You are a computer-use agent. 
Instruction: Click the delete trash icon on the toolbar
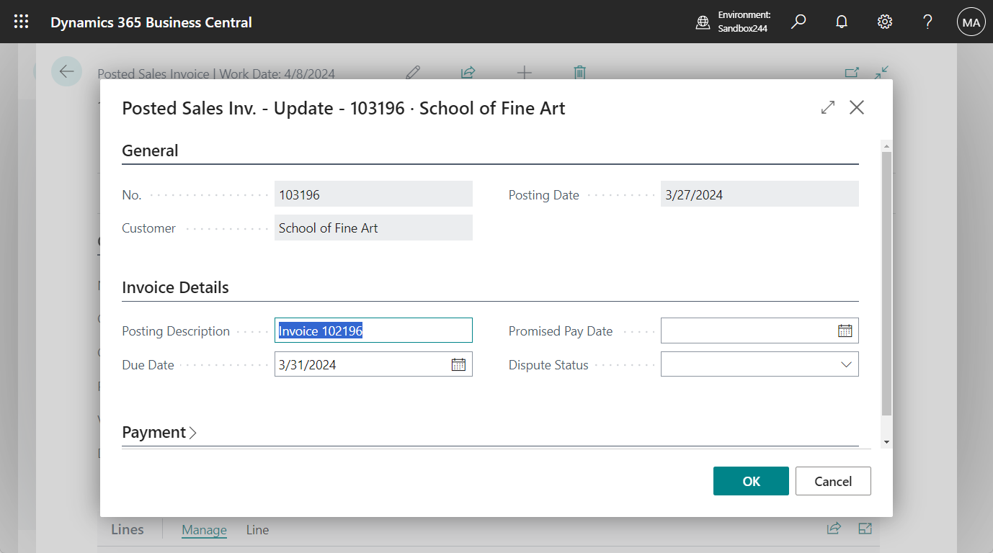click(579, 73)
